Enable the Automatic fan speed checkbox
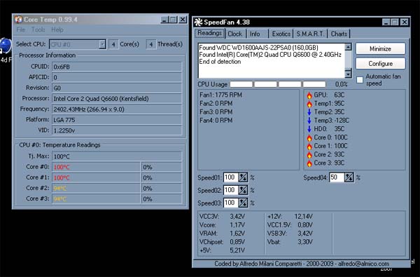The image size is (420, 277). [360, 80]
